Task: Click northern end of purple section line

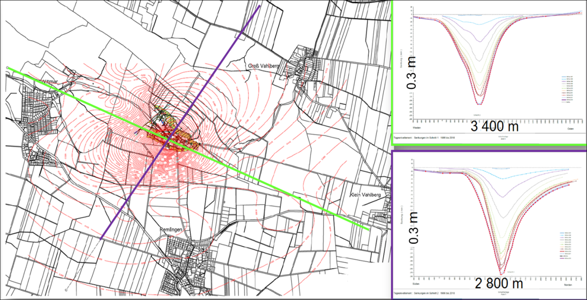Action: tap(260, 6)
